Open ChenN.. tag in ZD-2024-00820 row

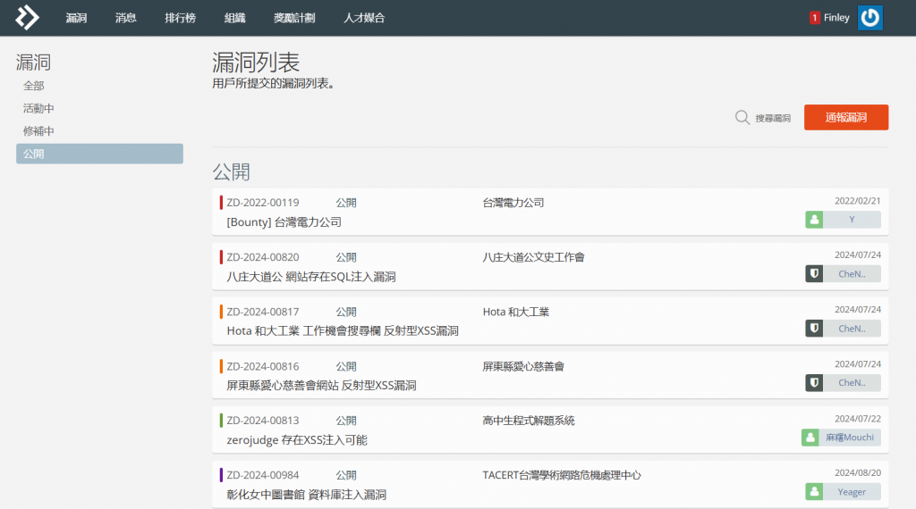point(852,274)
